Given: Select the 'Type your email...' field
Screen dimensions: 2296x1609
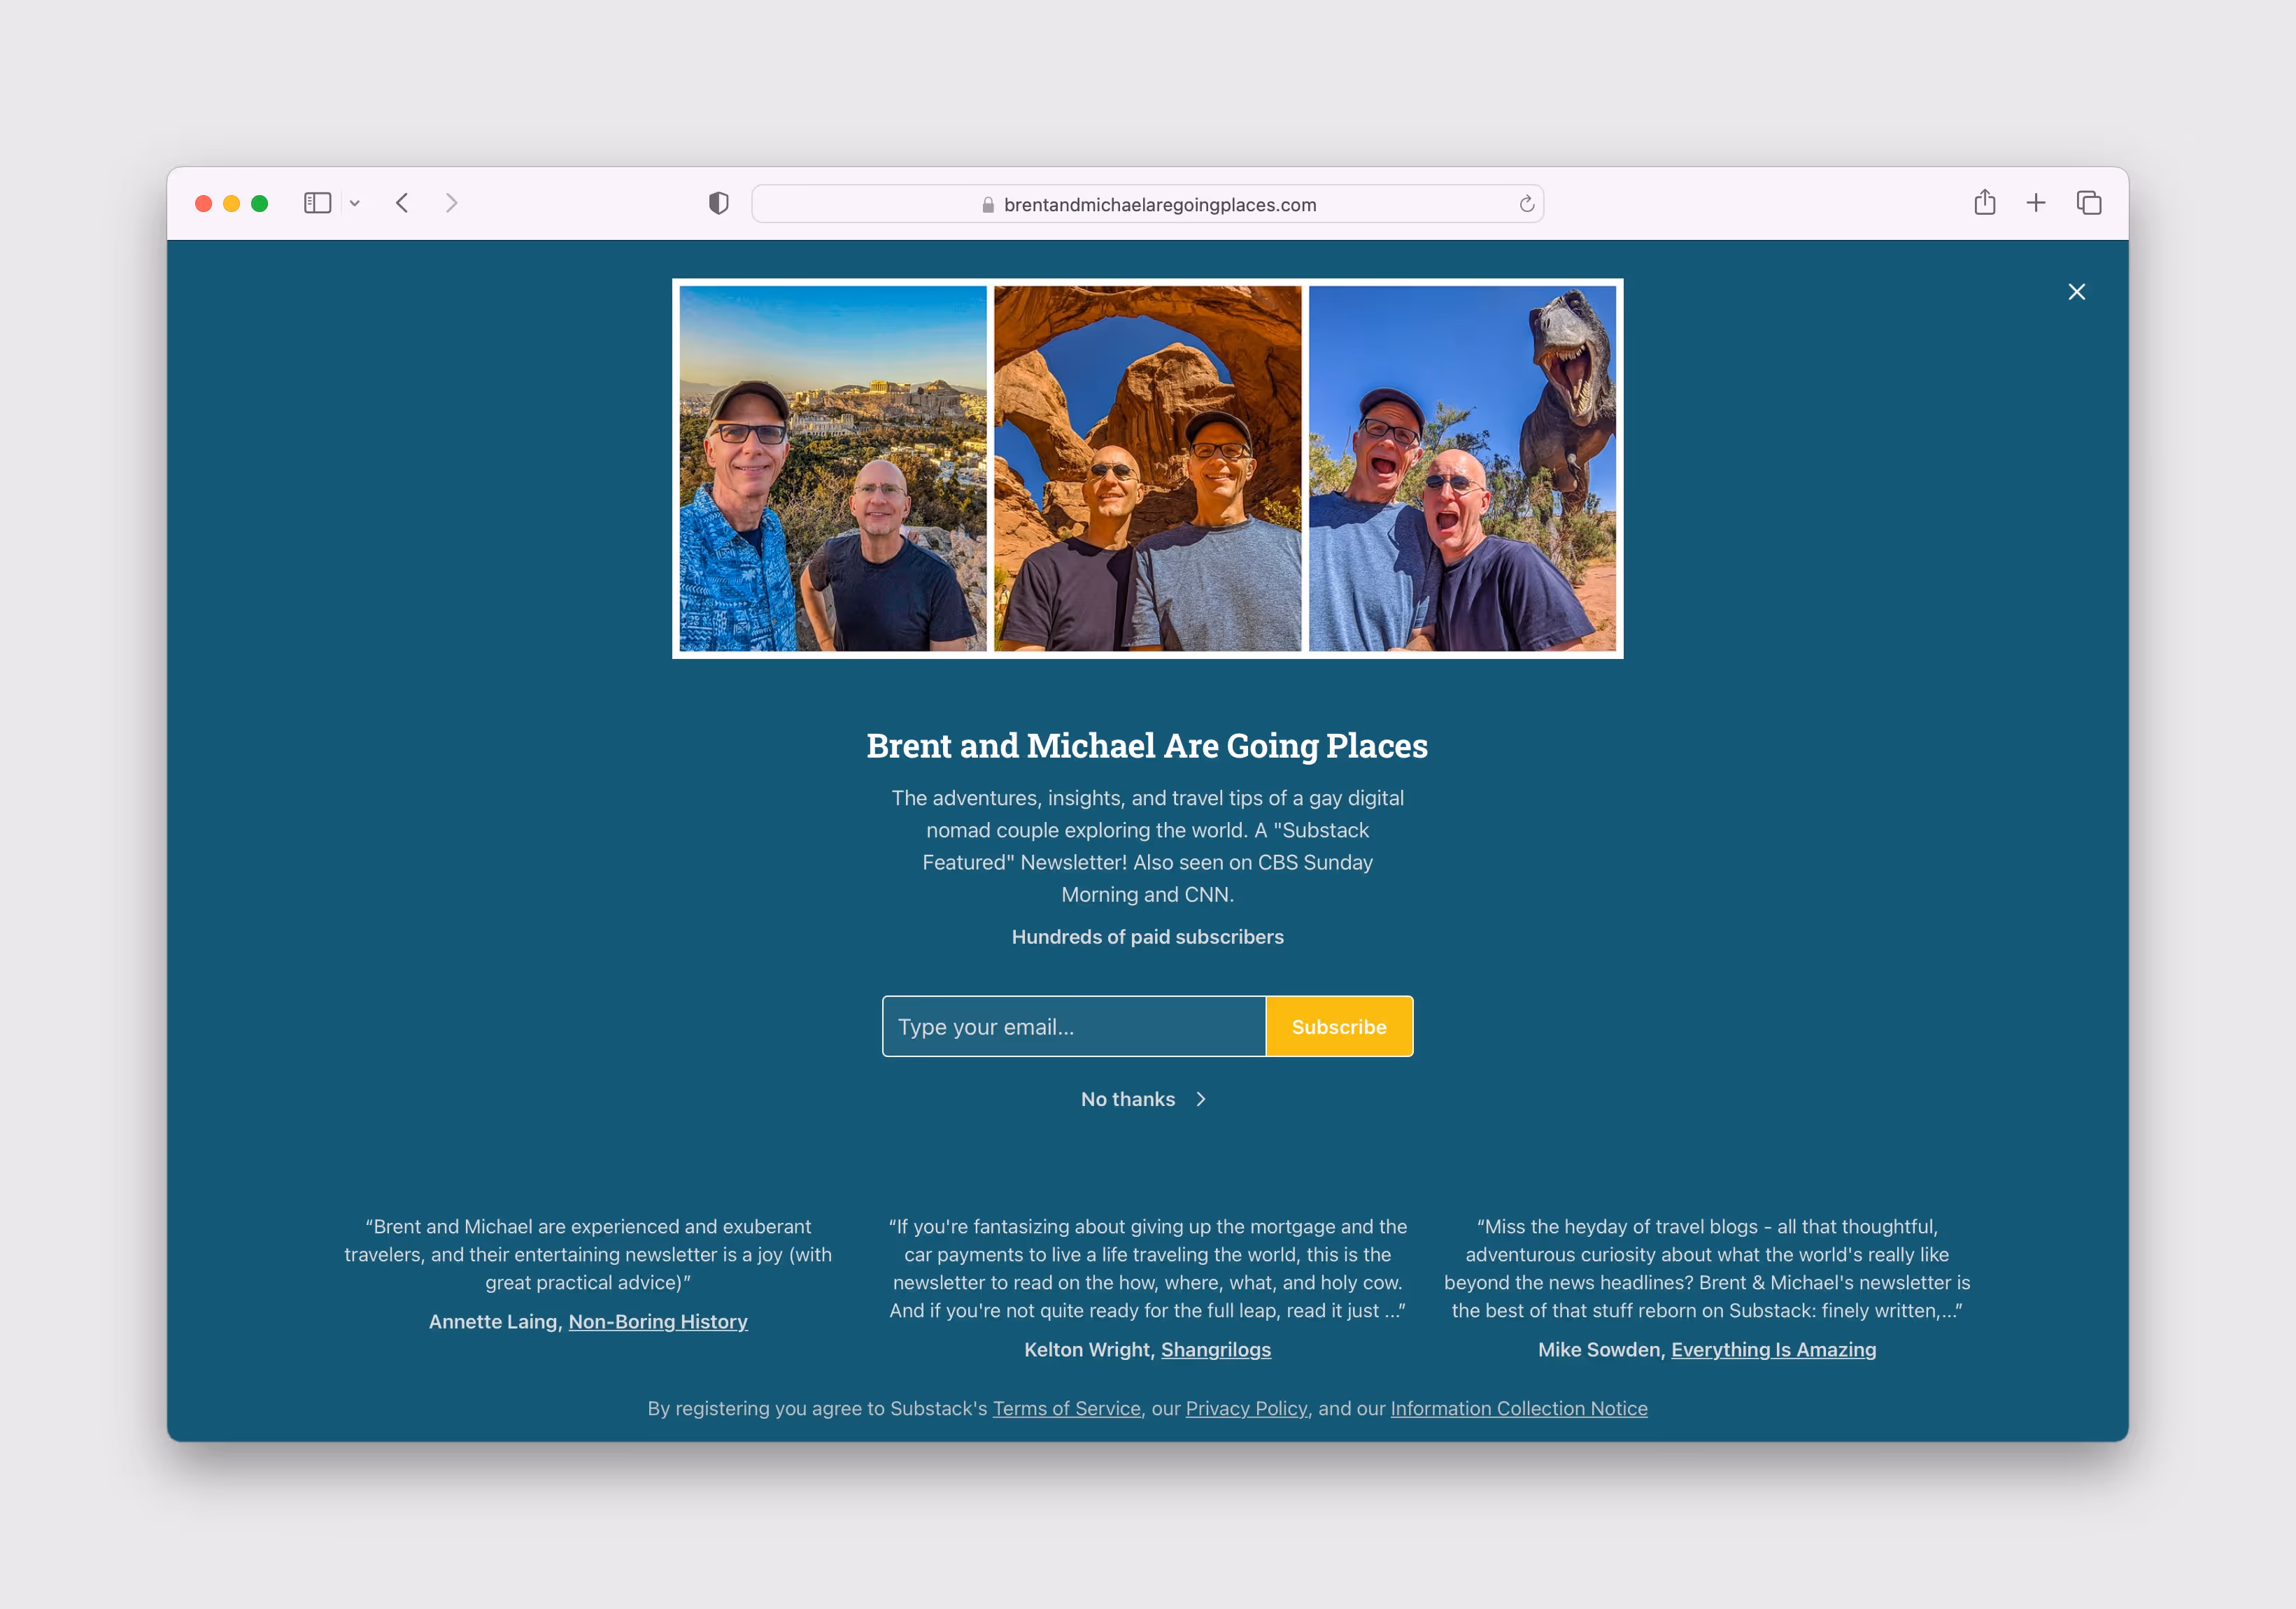Looking at the screenshot, I should (1074, 1026).
